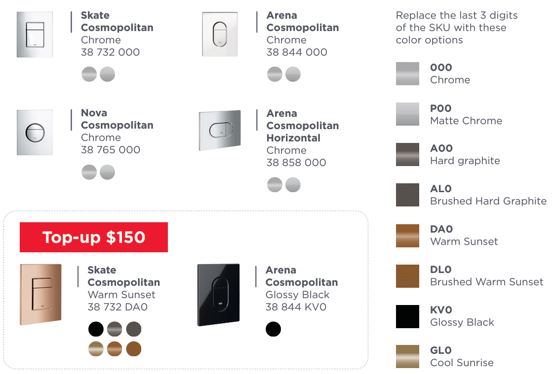
Task: Pick the Brushed Warm Sunset DL0 swatch
Action: [407, 276]
